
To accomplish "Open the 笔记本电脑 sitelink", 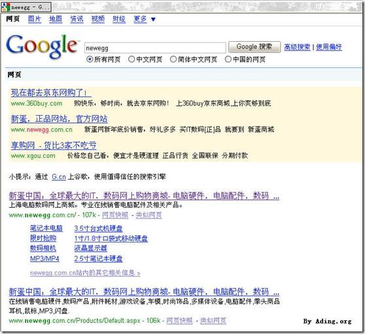I will [x=46, y=228].
